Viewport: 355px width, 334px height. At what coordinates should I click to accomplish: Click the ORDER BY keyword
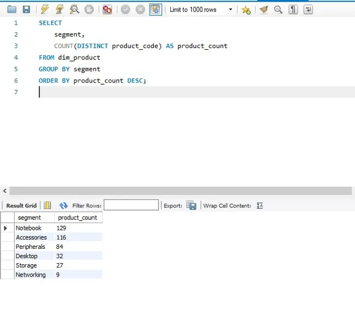tap(54, 81)
